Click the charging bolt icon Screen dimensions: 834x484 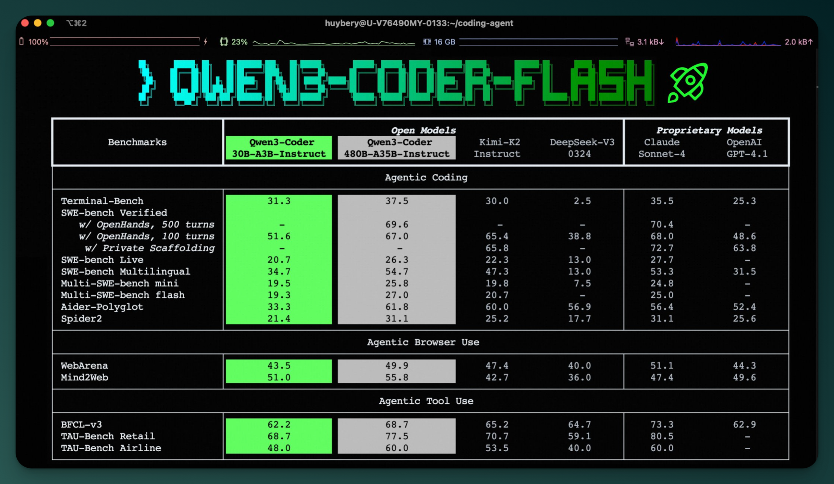click(205, 41)
